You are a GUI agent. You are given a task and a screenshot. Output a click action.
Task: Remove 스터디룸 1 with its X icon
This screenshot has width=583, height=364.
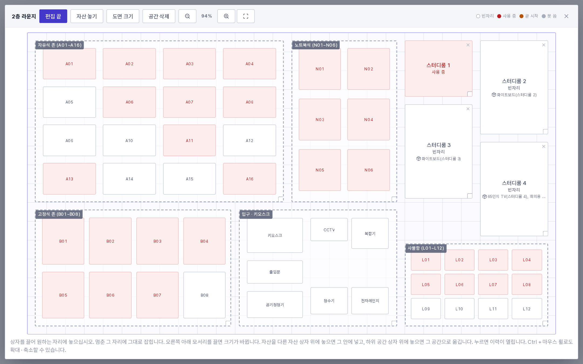coord(468,45)
